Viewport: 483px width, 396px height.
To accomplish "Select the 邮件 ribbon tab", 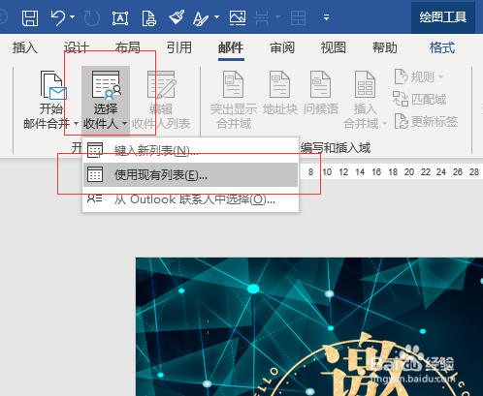I will pos(231,48).
